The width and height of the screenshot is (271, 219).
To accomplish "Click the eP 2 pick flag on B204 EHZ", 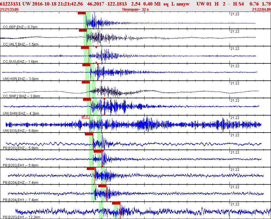I will click(90, 169).
